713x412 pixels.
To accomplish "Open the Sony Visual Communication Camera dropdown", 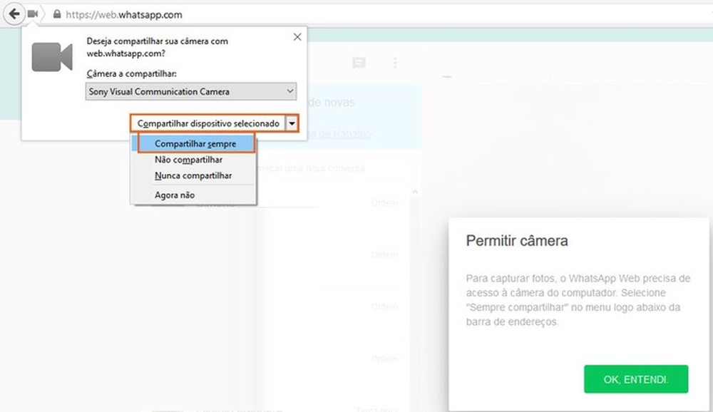I will point(190,91).
